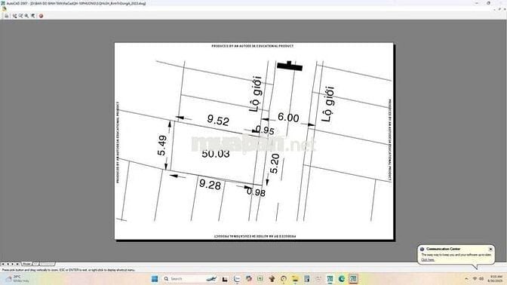Minimize the AutoCAD window
The image size is (507, 285).
[477, 3]
